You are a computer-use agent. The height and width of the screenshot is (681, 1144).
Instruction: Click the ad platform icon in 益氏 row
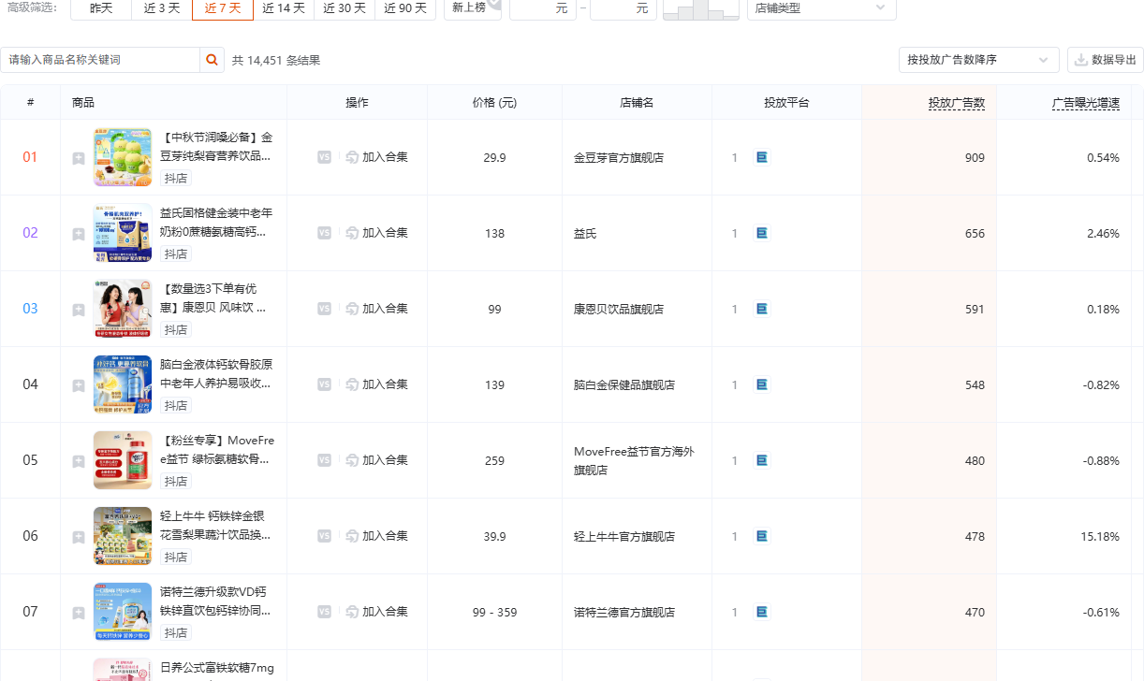[762, 233]
